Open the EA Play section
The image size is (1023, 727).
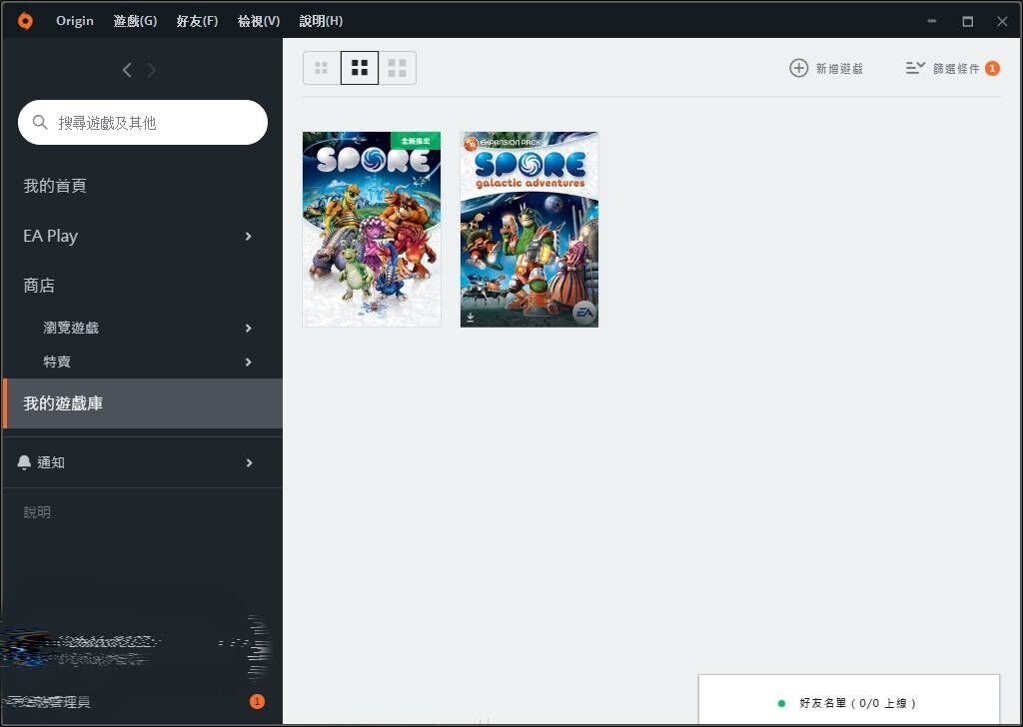[x=50, y=236]
